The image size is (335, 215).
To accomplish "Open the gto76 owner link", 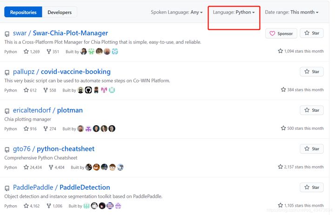I will point(21,149).
